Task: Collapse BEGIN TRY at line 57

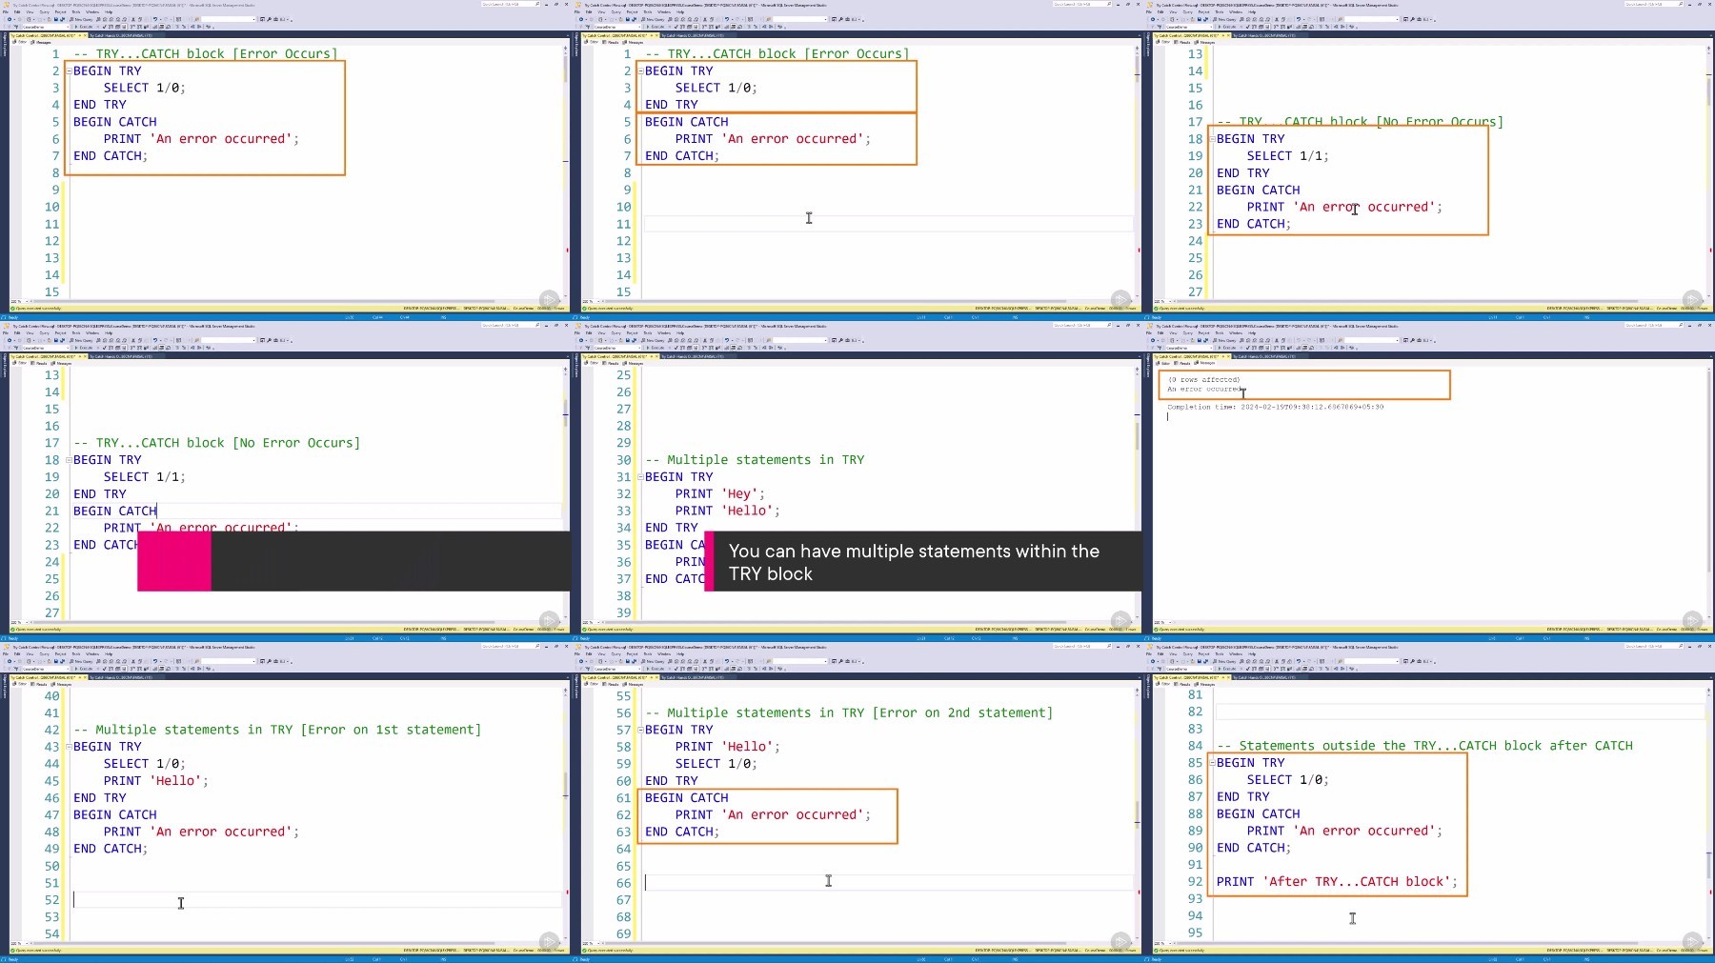Action: (640, 730)
